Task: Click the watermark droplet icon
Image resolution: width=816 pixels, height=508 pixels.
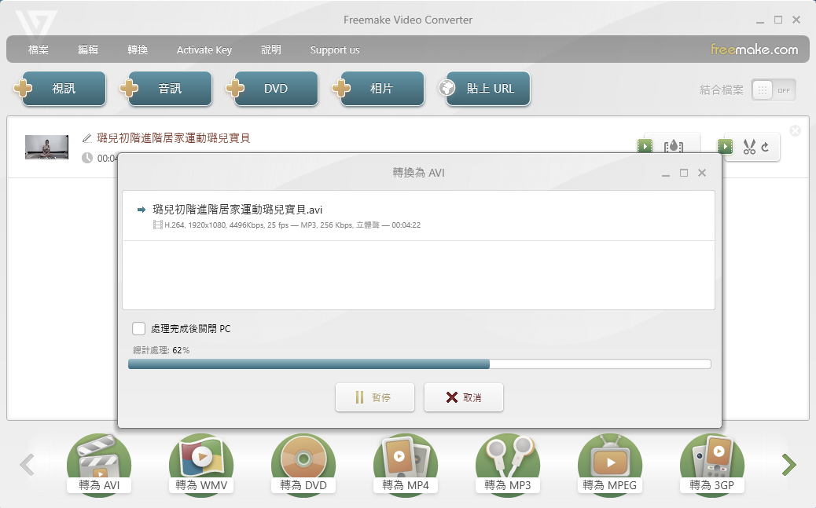Action: coord(674,147)
